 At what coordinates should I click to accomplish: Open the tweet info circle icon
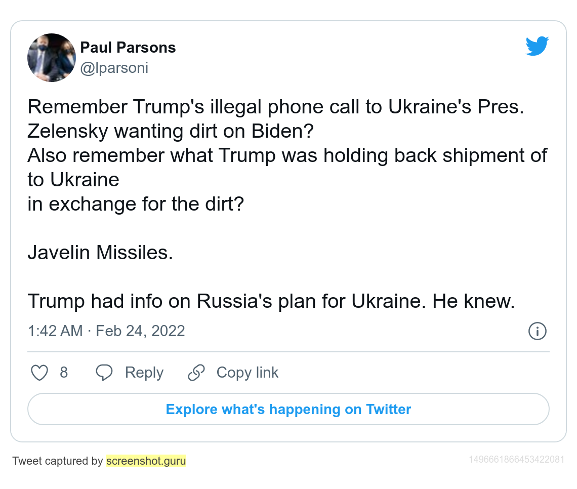(537, 331)
